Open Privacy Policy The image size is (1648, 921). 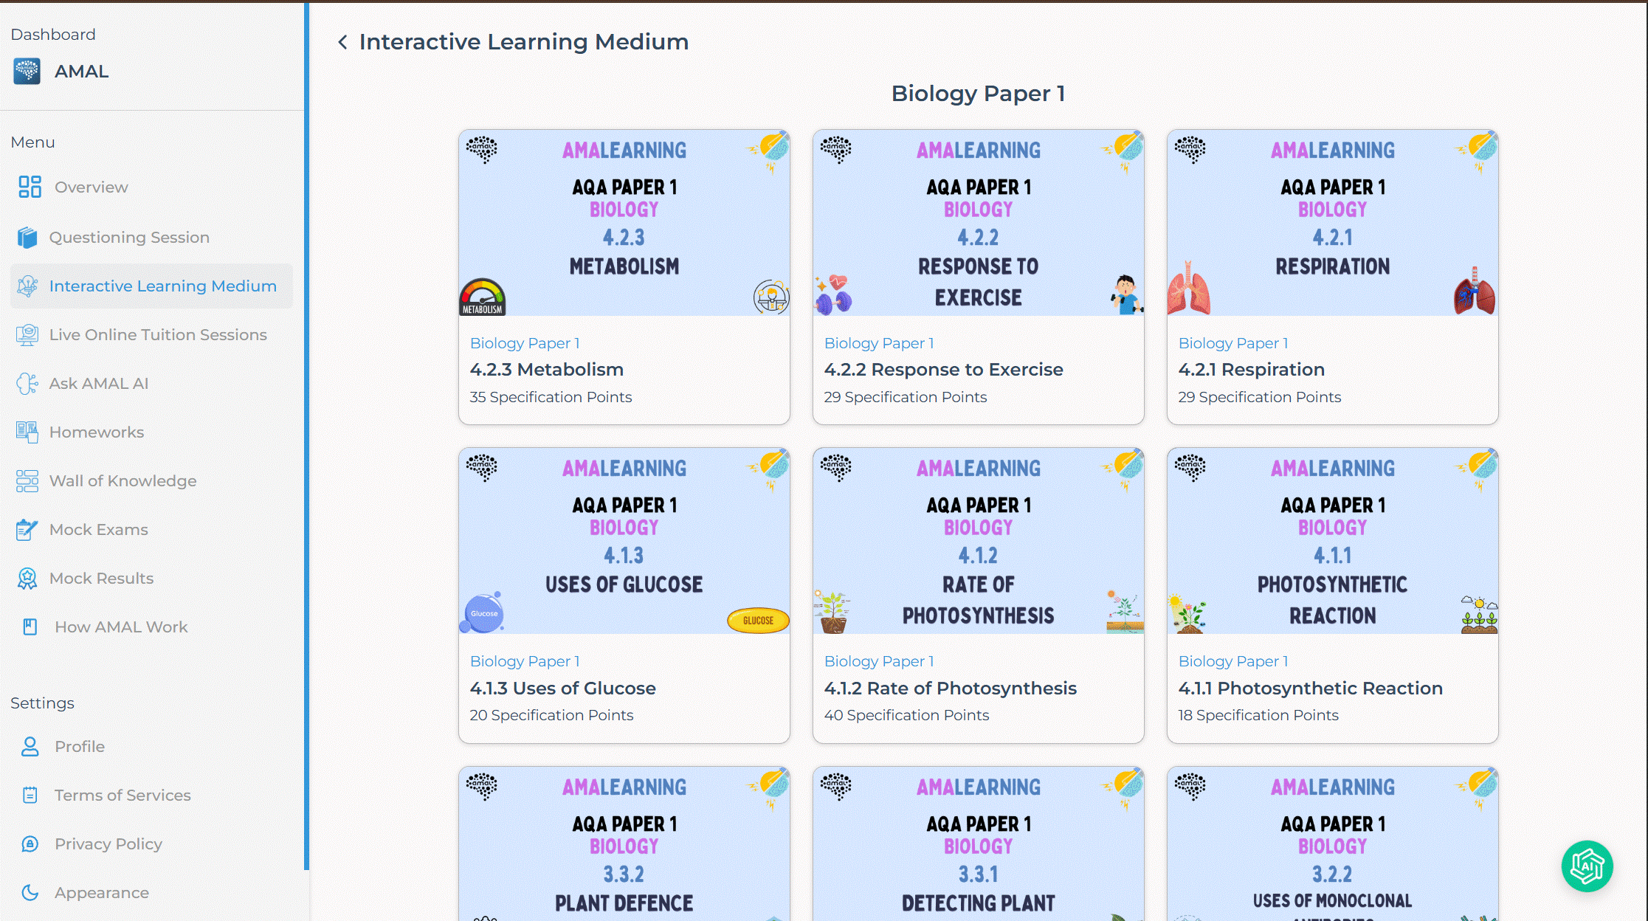coord(151,844)
